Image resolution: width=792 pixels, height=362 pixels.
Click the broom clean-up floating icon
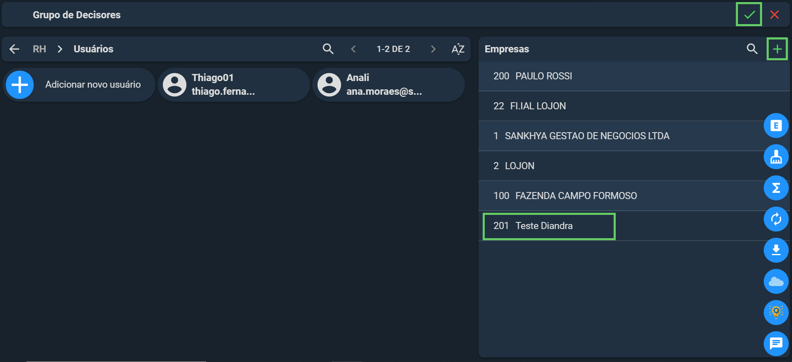tap(776, 157)
